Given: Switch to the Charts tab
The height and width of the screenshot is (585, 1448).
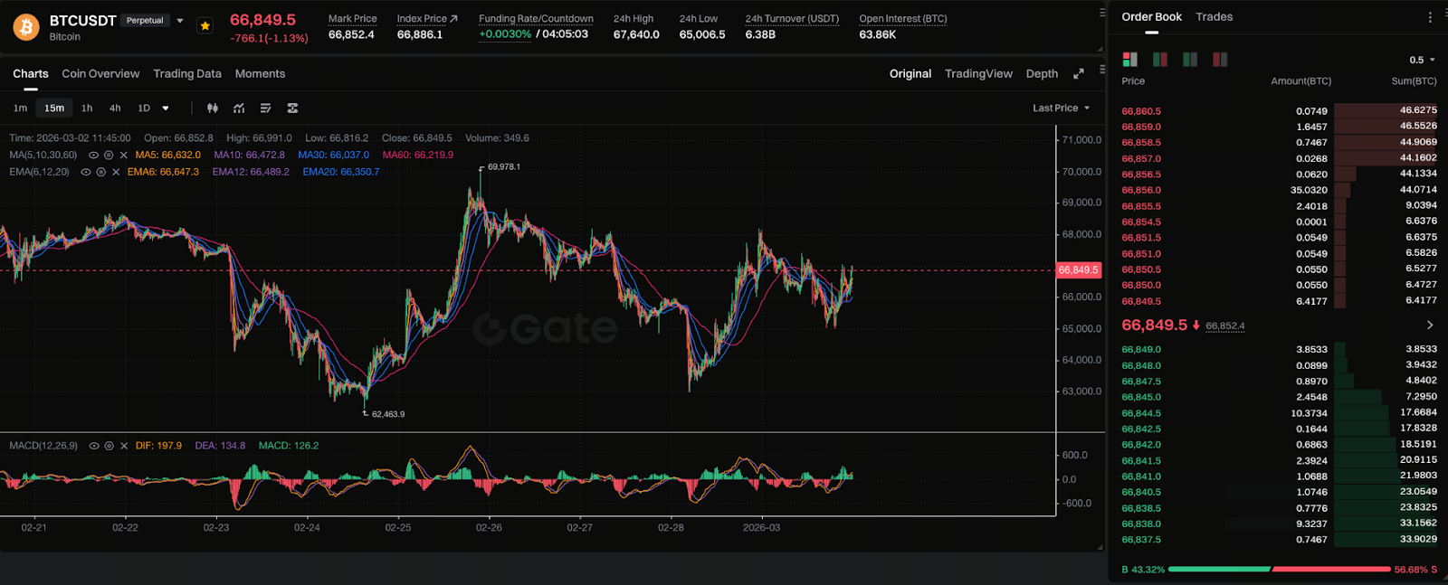Looking at the screenshot, I should tap(31, 74).
